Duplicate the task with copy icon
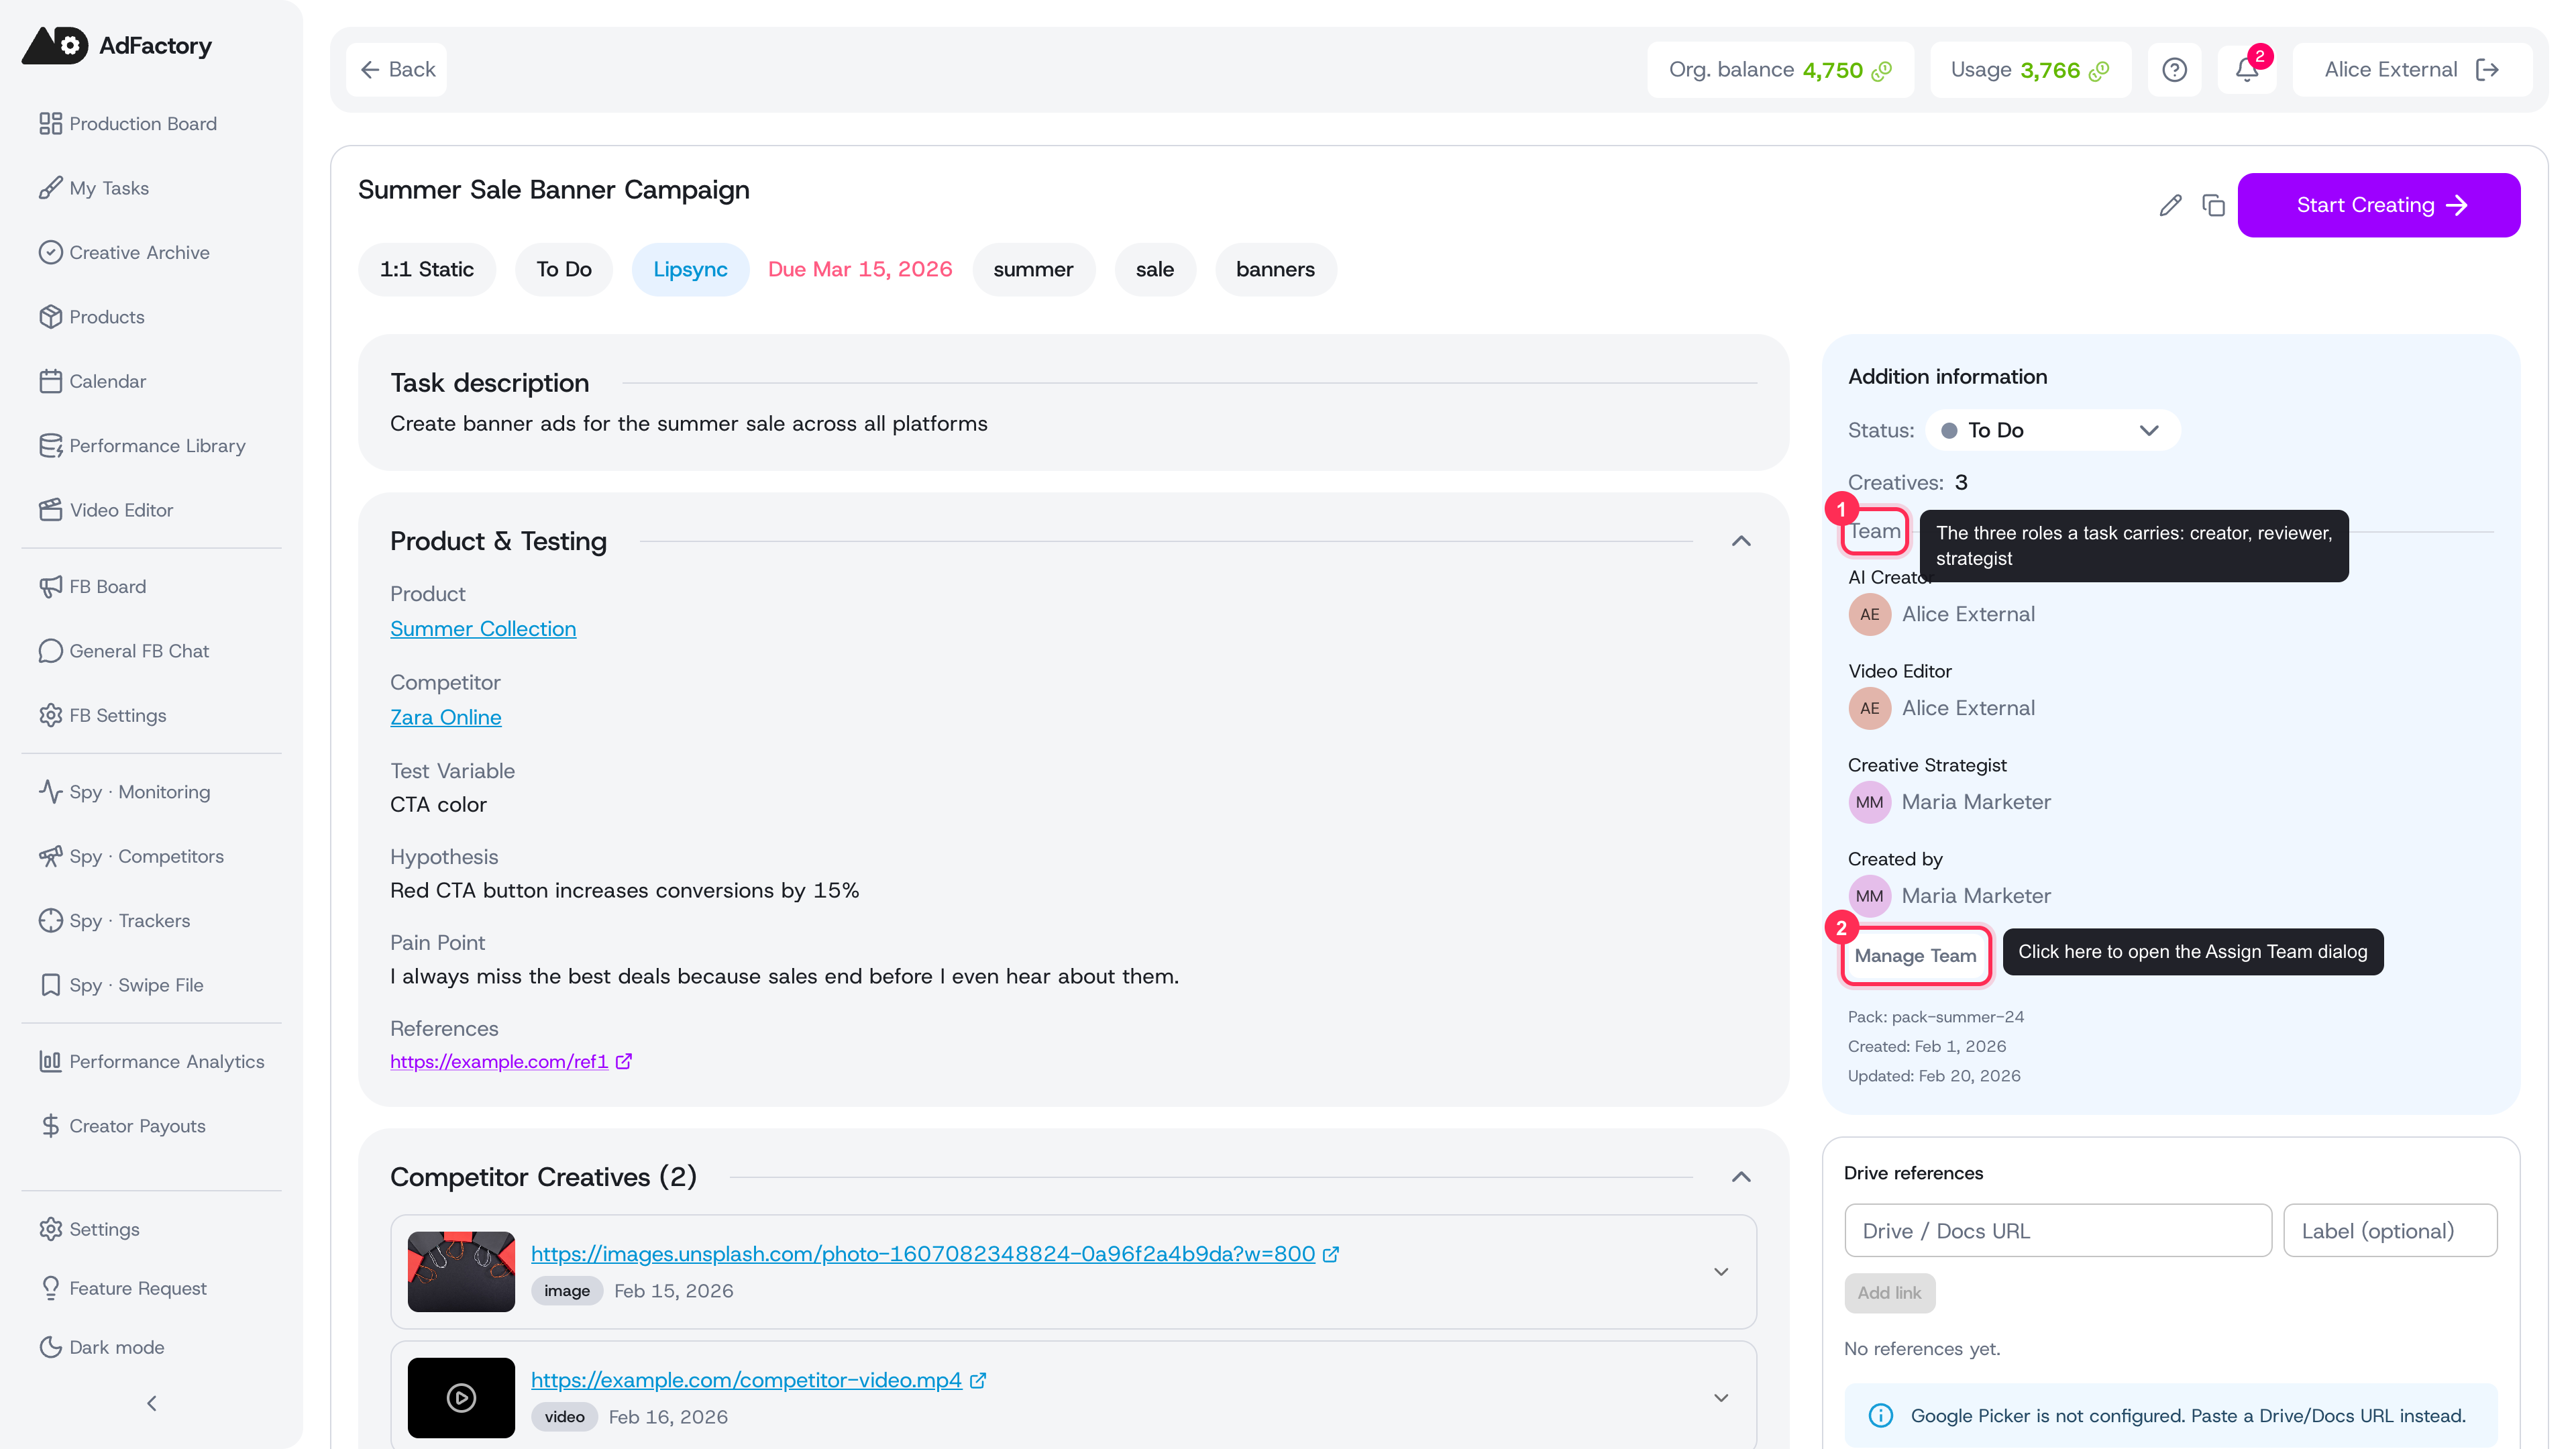The height and width of the screenshot is (1449, 2576). [2213, 205]
